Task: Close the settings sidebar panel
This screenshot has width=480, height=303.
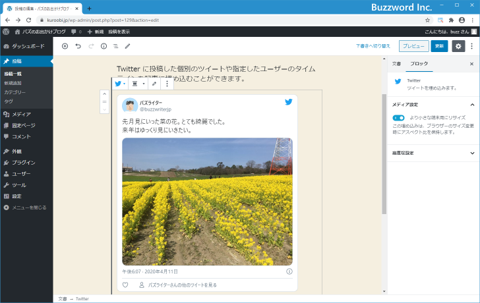Action: (x=471, y=64)
